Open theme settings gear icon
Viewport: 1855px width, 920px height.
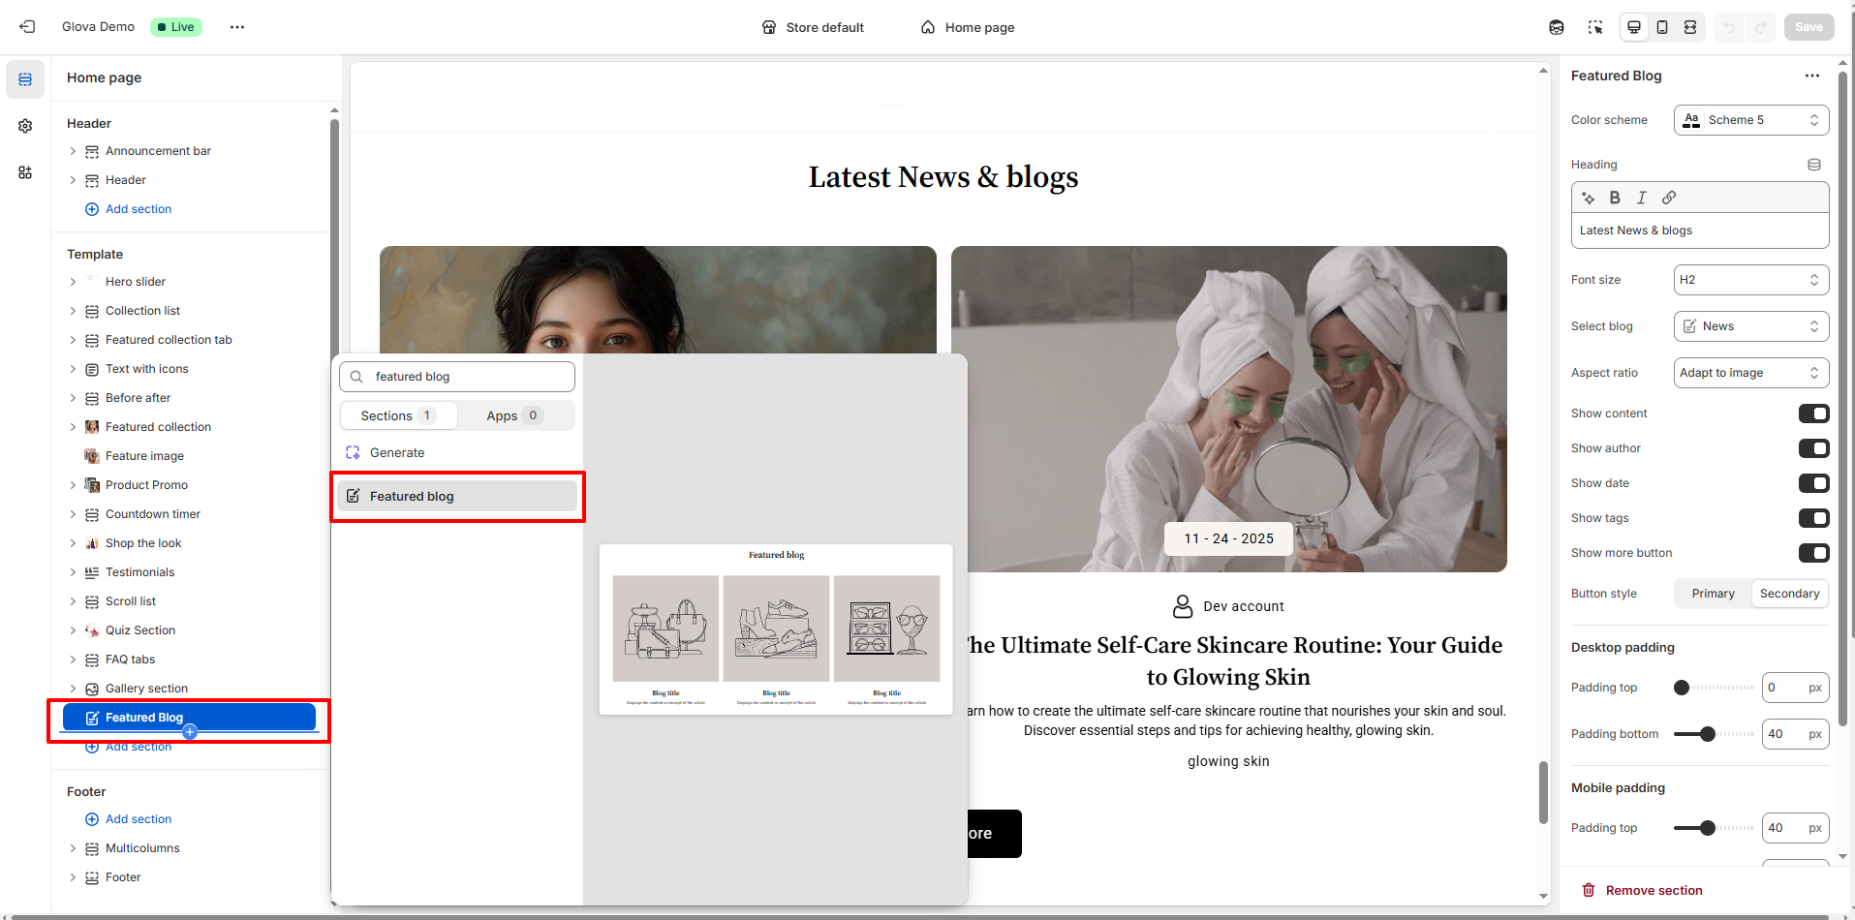point(25,126)
